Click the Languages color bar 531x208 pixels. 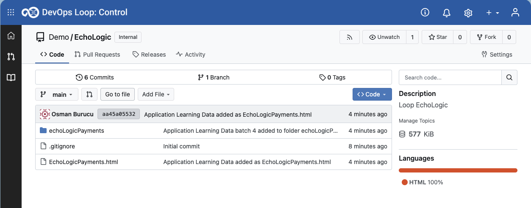pos(458,170)
